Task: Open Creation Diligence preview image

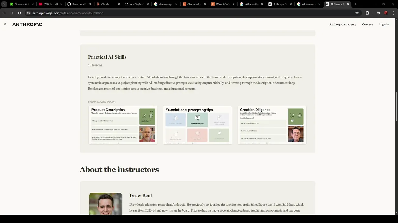Action: (272, 125)
